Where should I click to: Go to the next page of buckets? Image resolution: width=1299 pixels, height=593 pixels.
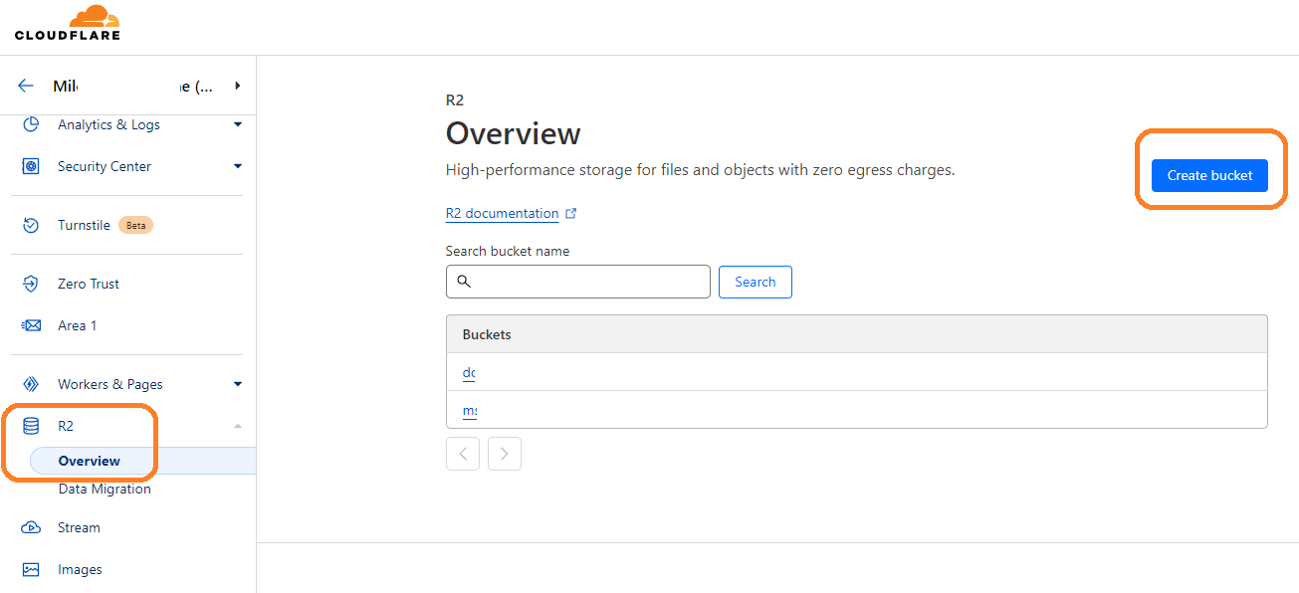[505, 454]
